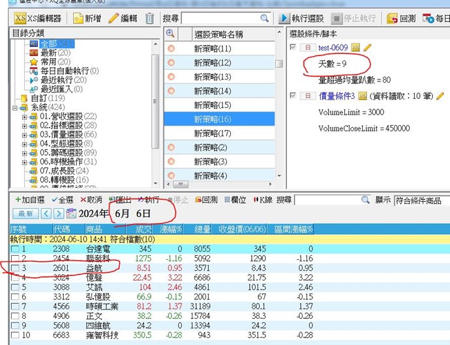Expand the 01.營收選股 tree folder
450x345 pixels.
[24, 116]
